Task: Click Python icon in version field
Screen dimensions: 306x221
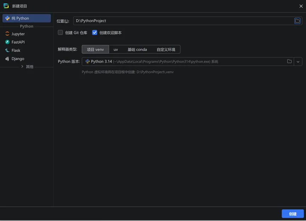Action: coord(87,62)
